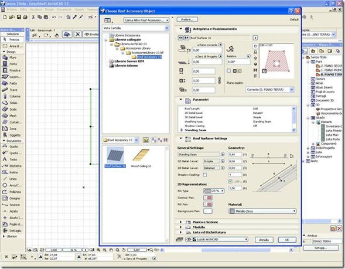Select Librerie Server BIM tree item
The height and width of the screenshot is (269, 345).
pyautogui.click(x=129, y=62)
